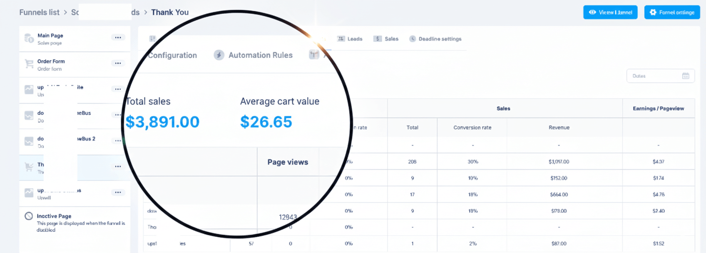
Task: Click into the Dates input field
Action: point(660,76)
